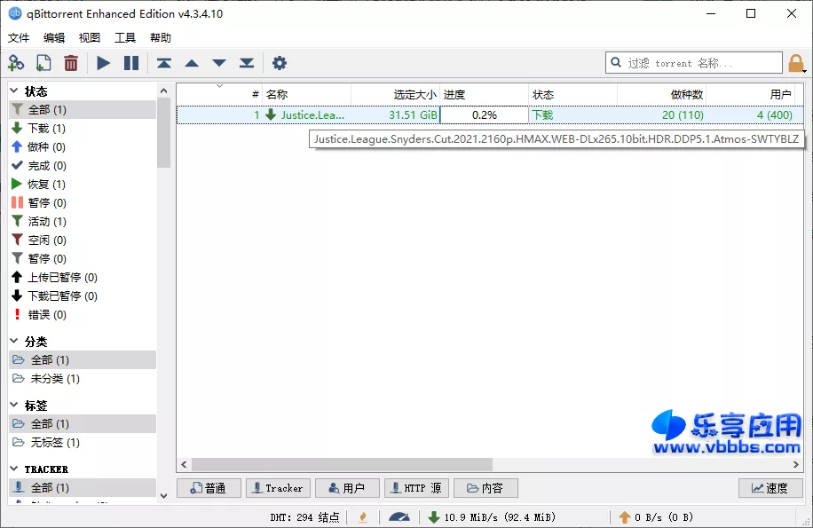Screen dimensions: 813x528
Task: Click the move down priority arrow icon
Action: [x=218, y=63]
